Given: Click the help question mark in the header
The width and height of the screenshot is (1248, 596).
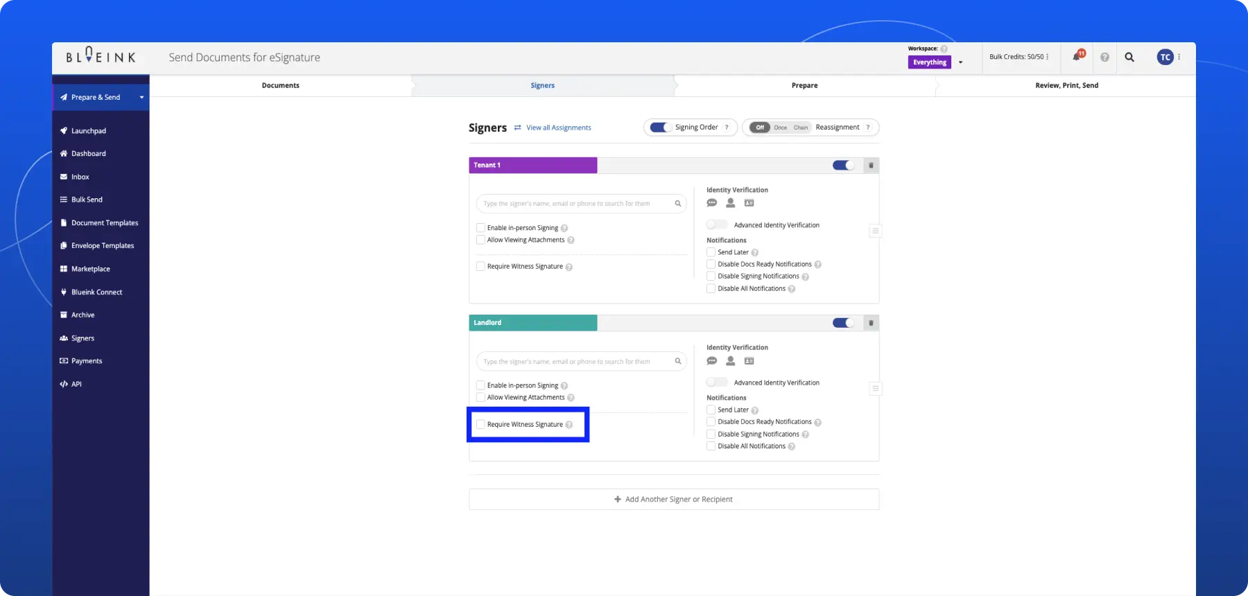Looking at the screenshot, I should 1104,57.
